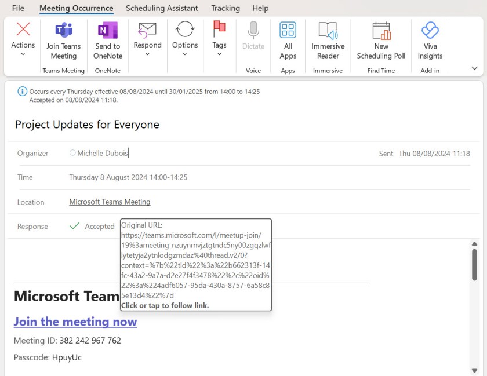Click the Project Updates for Everyone title

click(88, 125)
